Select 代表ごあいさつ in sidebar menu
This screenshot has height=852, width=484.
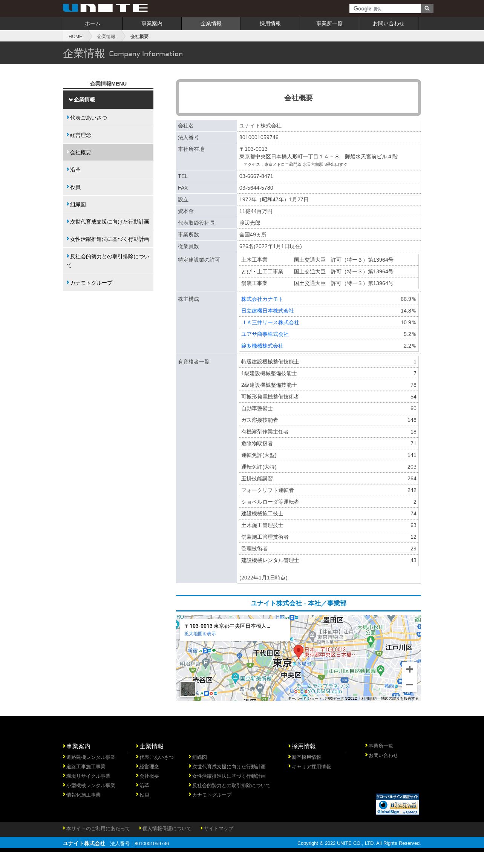click(x=108, y=118)
